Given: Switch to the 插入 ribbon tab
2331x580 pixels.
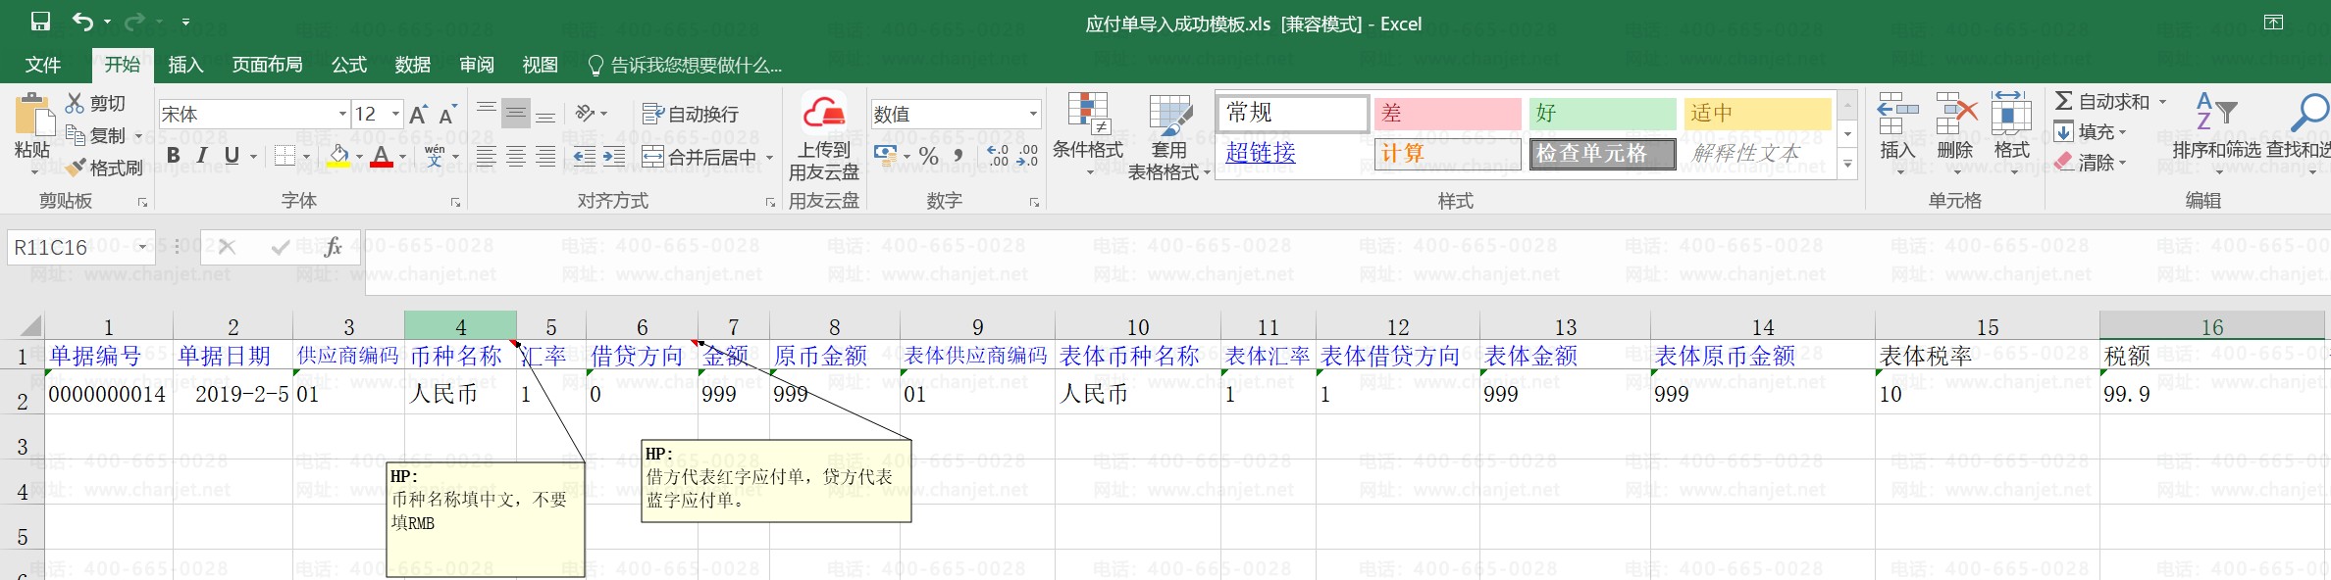Looking at the screenshot, I should pyautogui.click(x=185, y=65).
